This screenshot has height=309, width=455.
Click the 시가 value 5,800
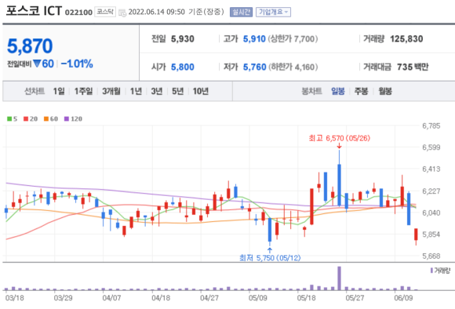coord(183,67)
